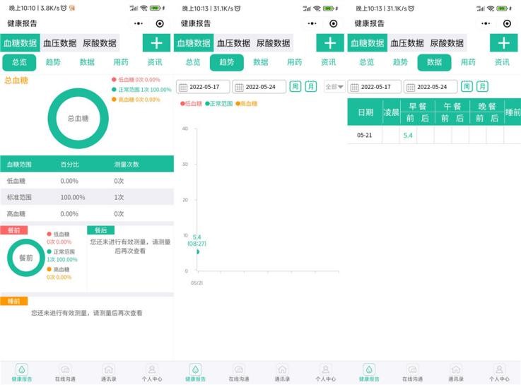Tap 低血糖 row in range table
This screenshot has height=385, width=521.
[x=87, y=181]
